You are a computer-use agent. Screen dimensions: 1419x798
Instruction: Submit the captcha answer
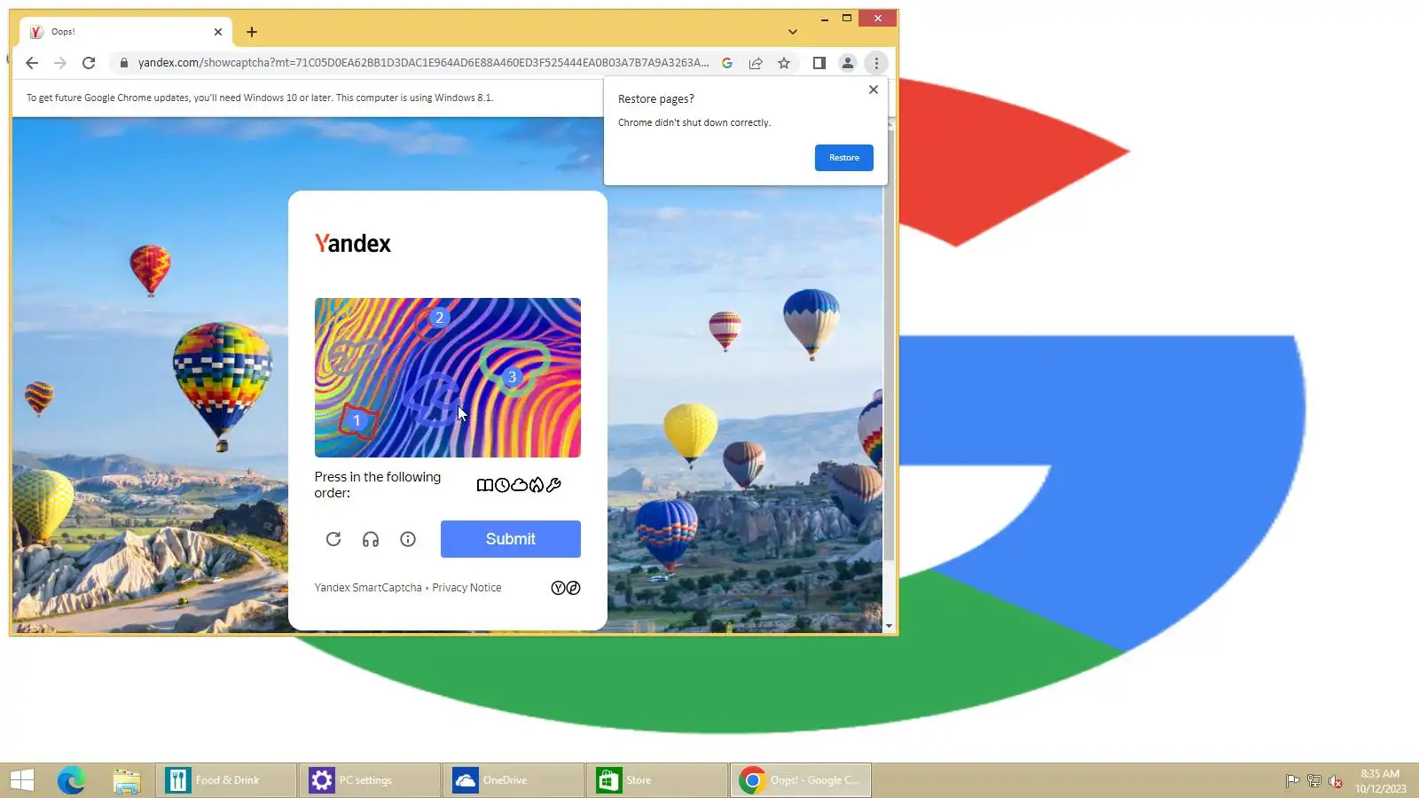[511, 539]
